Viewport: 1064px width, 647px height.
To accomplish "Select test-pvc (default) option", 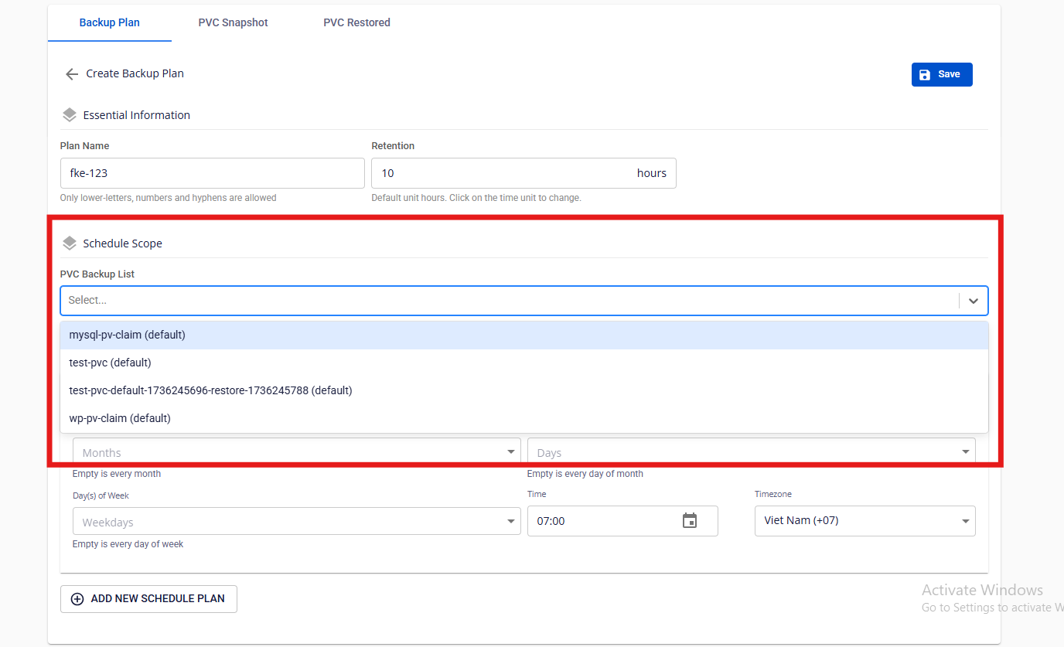I will (110, 363).
